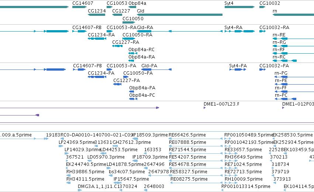Select protein rn-PF
314x192 pixels.
tap(281, 88)
